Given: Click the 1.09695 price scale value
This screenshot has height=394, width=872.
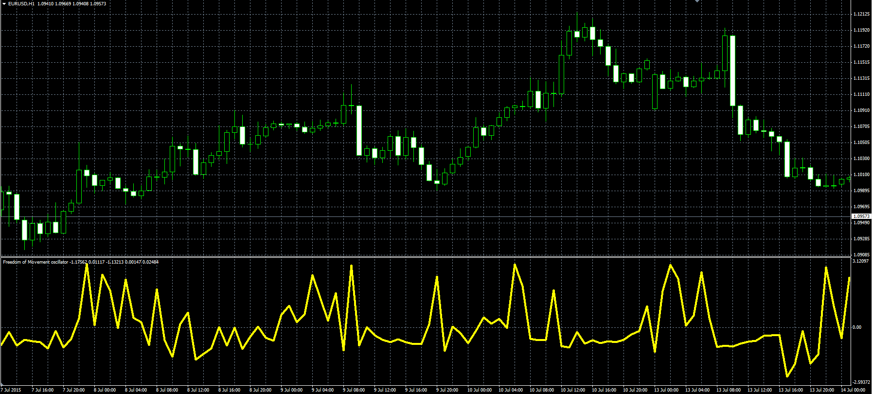Looking at the screenshot, I should (x=861, y=207).
